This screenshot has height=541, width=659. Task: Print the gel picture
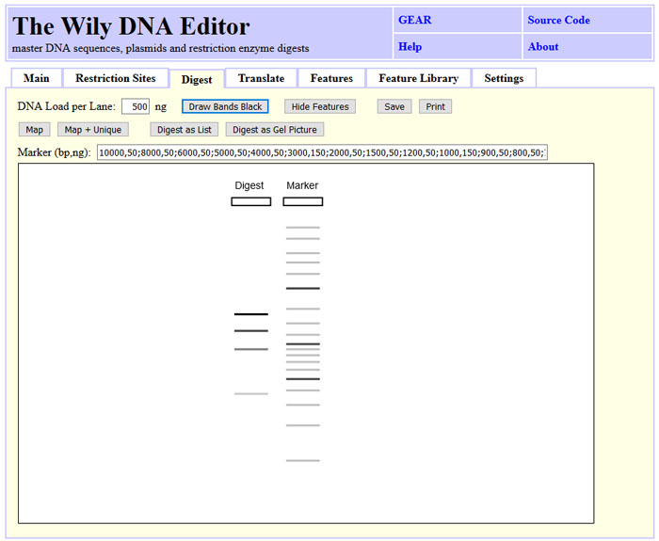pyautogui.click(x=435, y=106)
